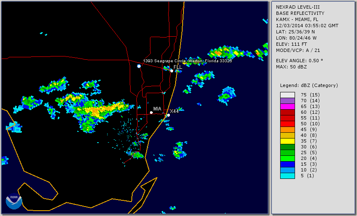Image resolution: width=357 pixels, height=216 pixels.
Task: Click the 75 dBZ white legend swatch
Action: (x=287, y=95)
